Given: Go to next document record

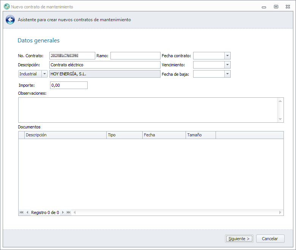Looking at the screenshot, I should coord(63,212).
